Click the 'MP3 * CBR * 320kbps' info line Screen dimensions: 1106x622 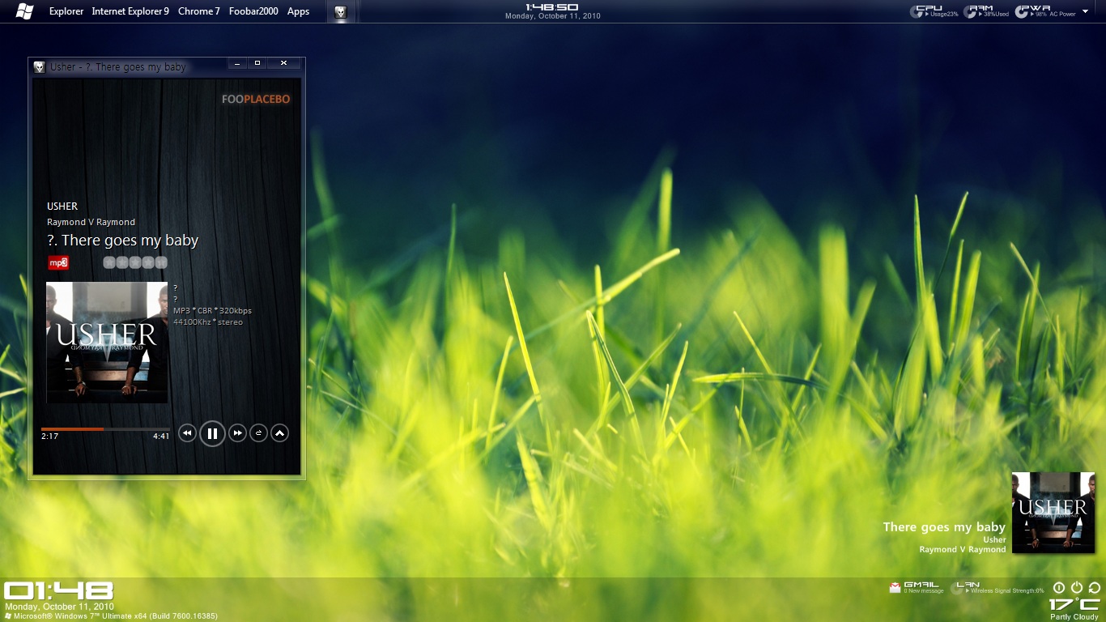212,310
